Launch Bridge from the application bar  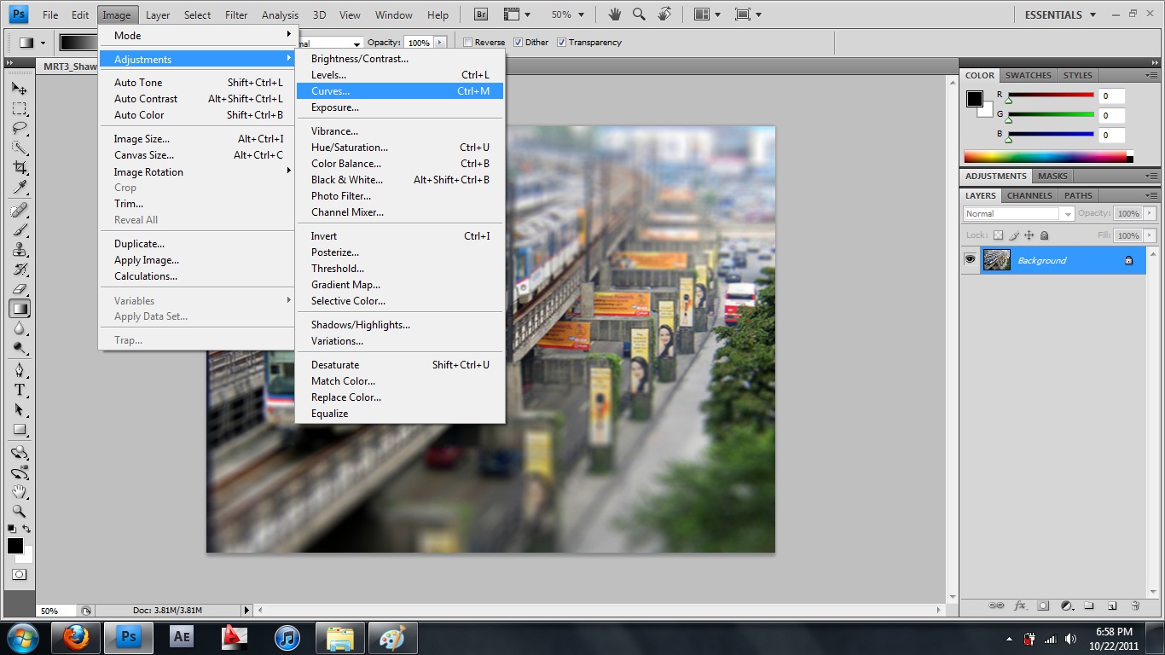click(480, 14)
